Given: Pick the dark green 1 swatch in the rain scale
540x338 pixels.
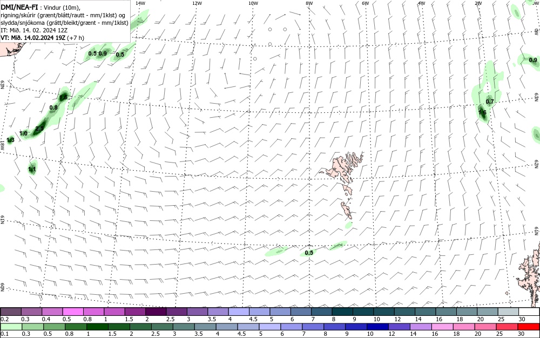Looking at the screenshot, I should click(97, 327).
